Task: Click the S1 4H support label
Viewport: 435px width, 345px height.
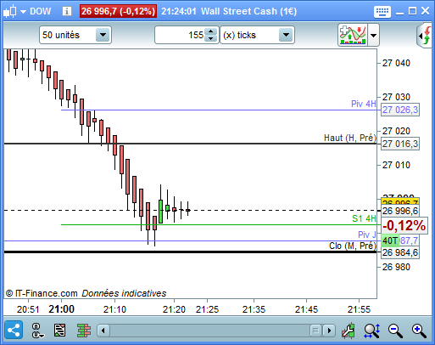Action: [364, 218]
